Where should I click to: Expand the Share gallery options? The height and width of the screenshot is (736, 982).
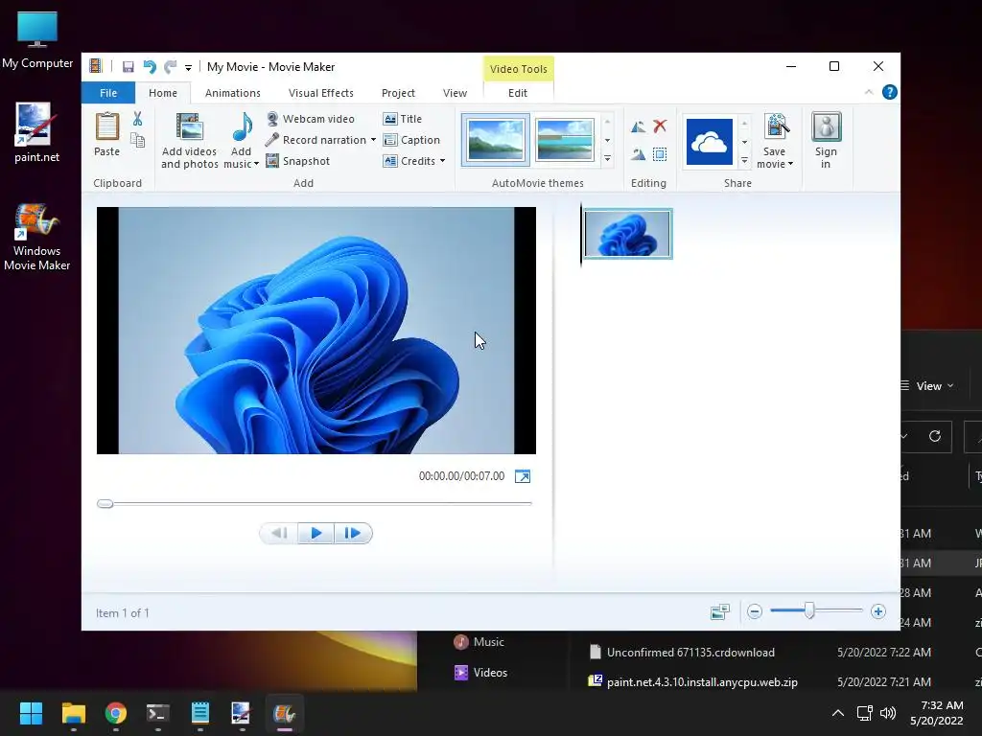pos(744,161)
